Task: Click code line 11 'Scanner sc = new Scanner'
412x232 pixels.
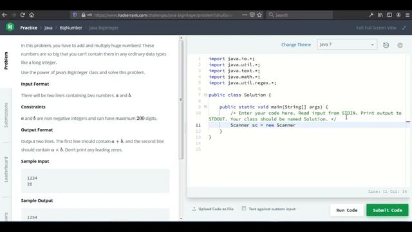Action: (263, 125)
